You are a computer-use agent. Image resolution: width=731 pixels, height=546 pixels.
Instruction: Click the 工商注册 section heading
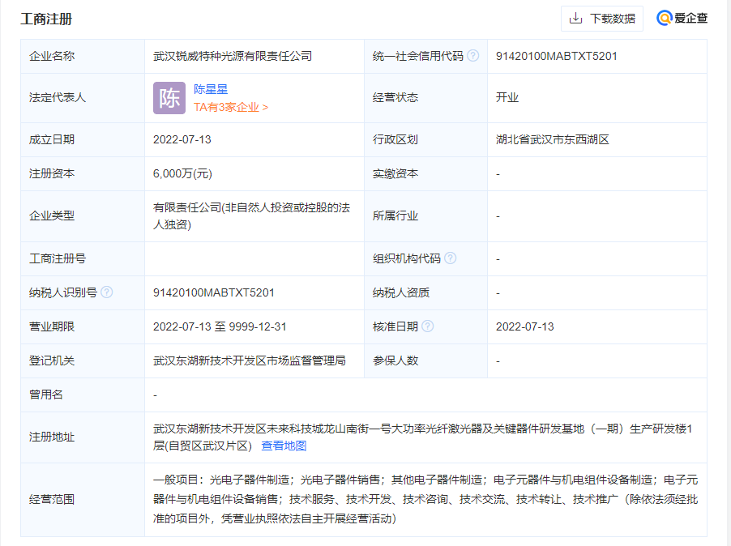tap(46, 19)
